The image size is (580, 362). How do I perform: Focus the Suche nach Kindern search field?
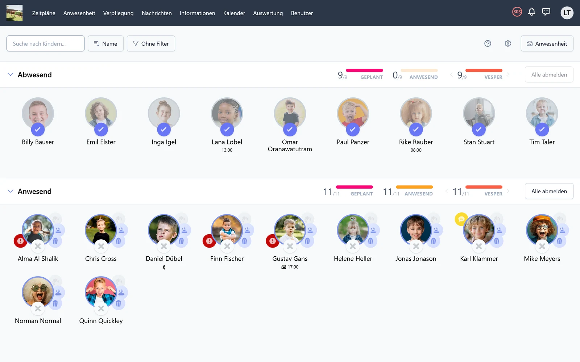coord(45,43)
